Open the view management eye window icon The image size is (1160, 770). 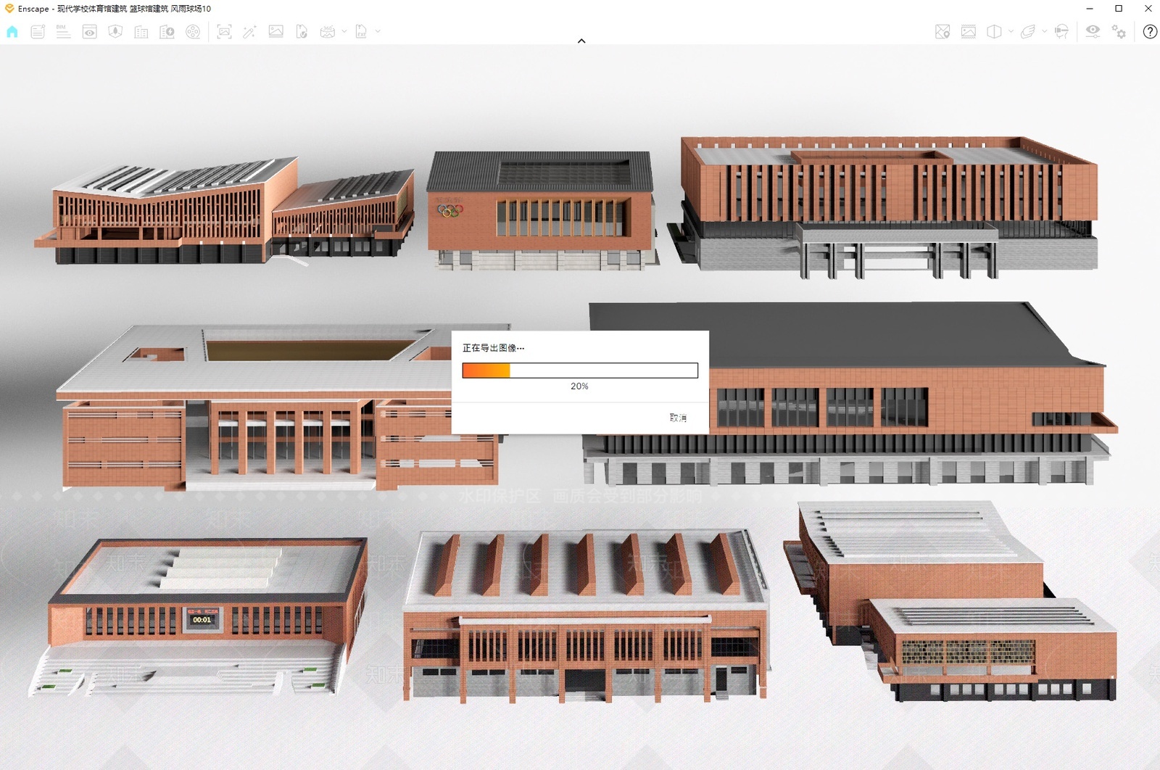89,32
